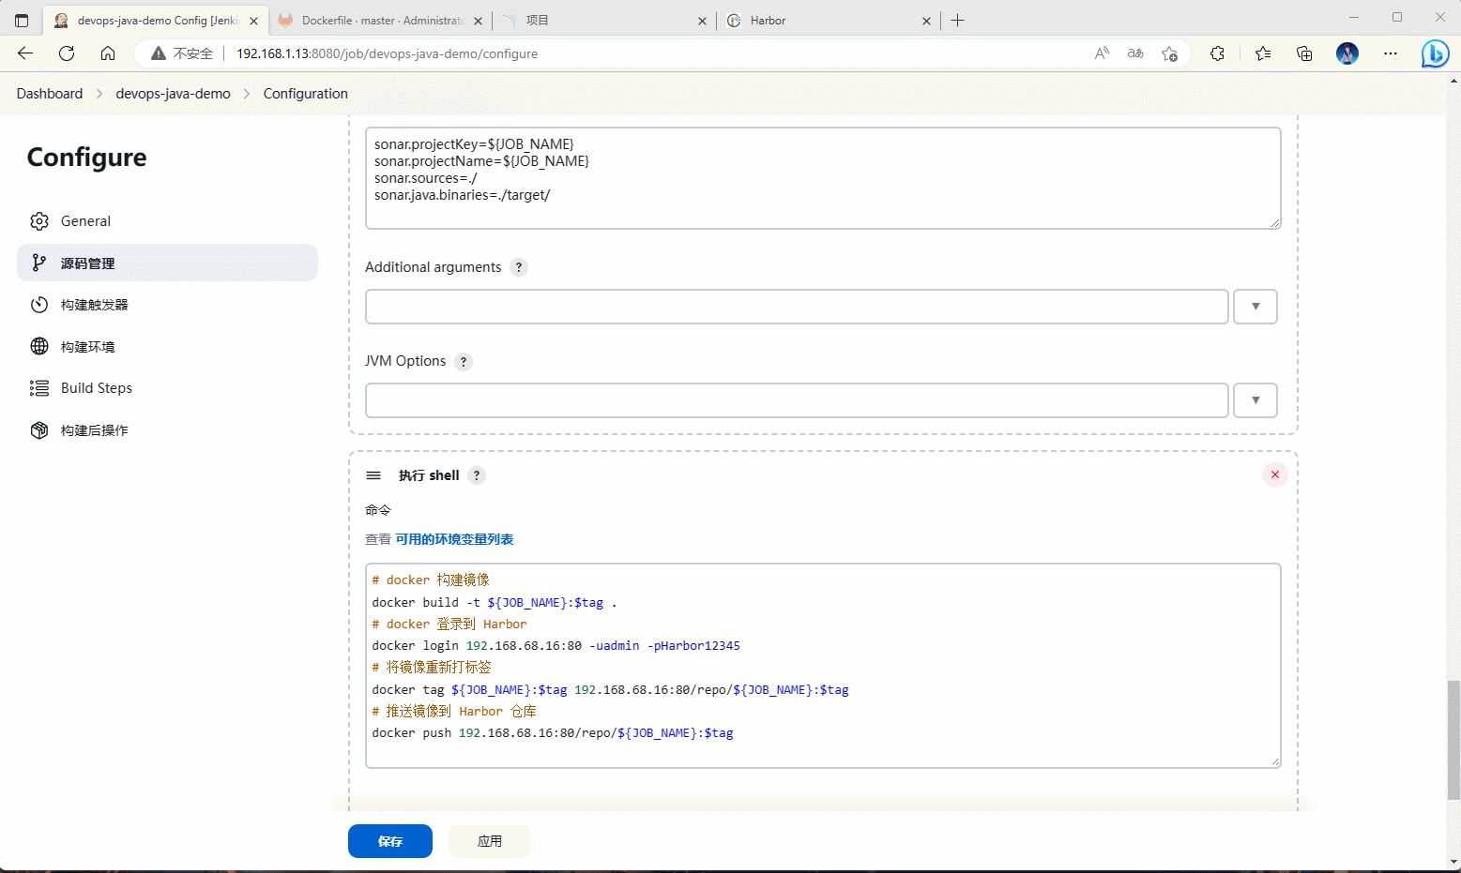Switch to the Dockerfile master tab
Image resolution: width=1461 pixels, height=873 pixels.
(x=380, y=21)
